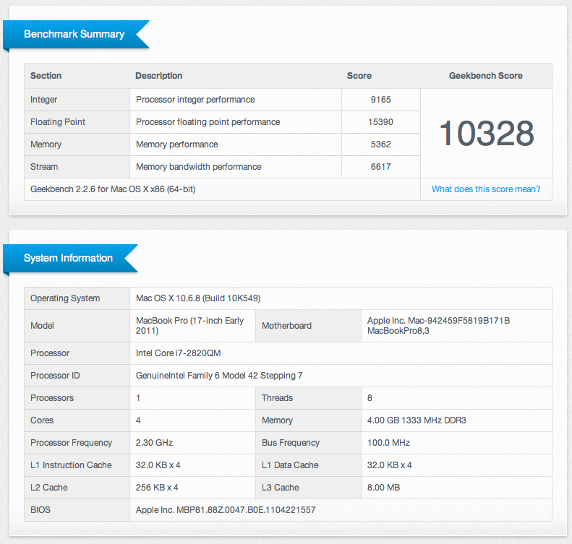
Task: Select 'Memory bandwidth performance' description
Action: point(198,167)
